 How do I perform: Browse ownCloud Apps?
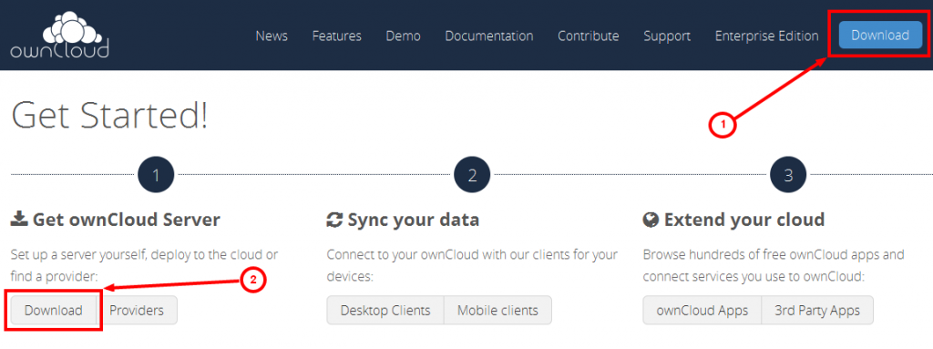(702, 311)
